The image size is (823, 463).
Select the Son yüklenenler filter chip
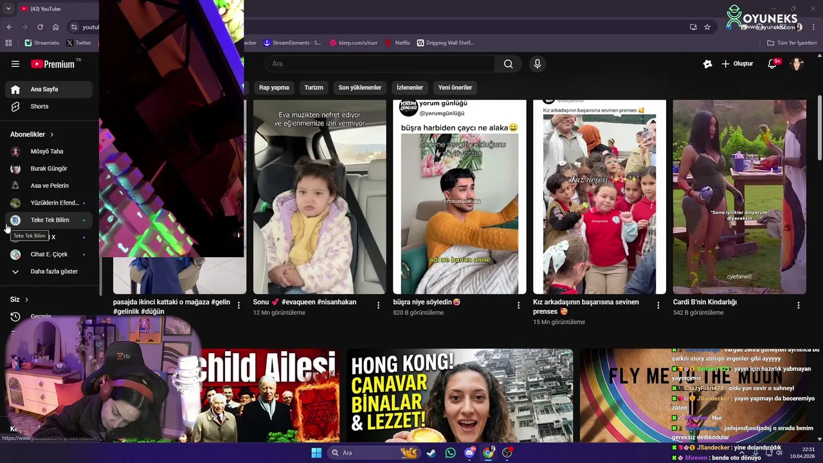pyautogui.click(x=360, y=87)
